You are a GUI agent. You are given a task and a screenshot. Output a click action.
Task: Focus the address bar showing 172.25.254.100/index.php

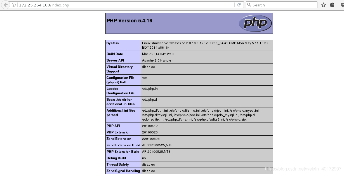point(126,5)
